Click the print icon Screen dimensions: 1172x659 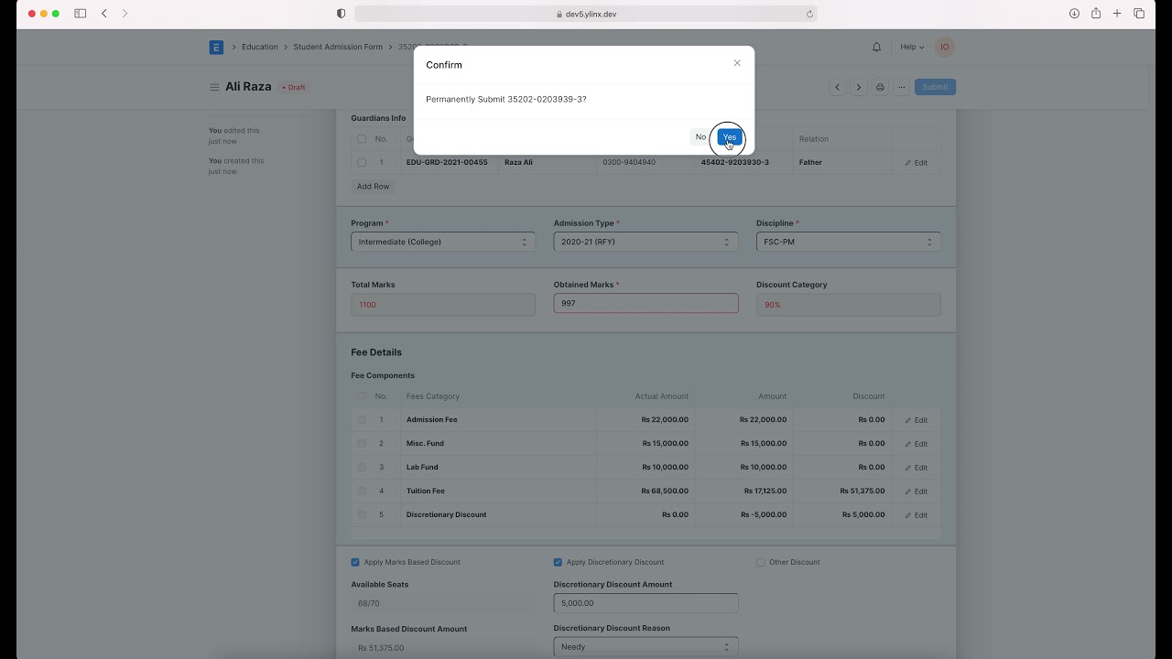pos(880,87)
